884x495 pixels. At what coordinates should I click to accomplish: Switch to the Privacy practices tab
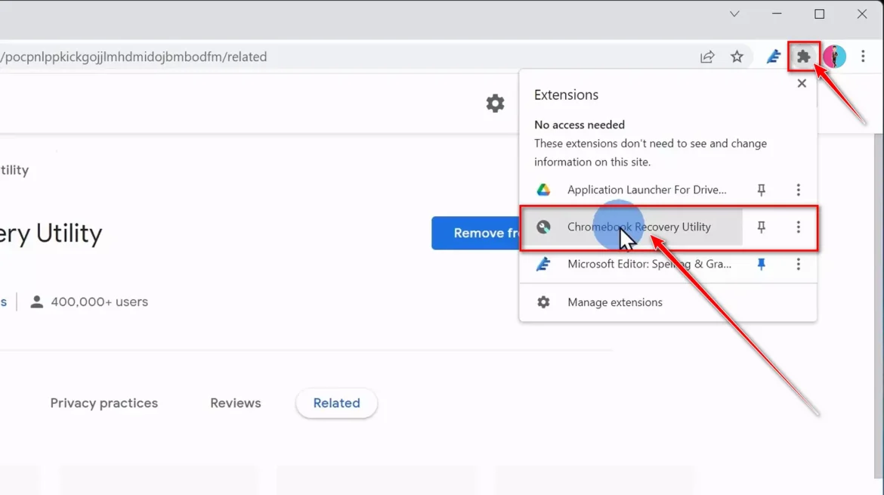click(x=104, y=403)
